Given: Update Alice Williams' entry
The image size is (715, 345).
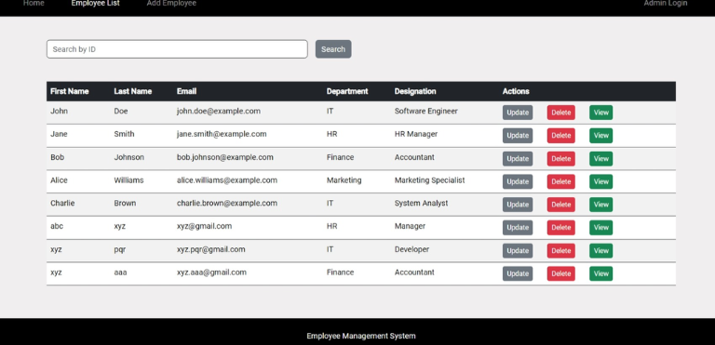Looking at the screenshot, I should [x=518, y=181].
